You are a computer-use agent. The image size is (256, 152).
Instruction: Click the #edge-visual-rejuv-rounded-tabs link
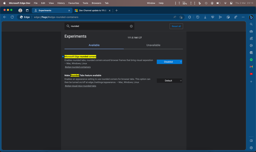click(x=80, y=86)
